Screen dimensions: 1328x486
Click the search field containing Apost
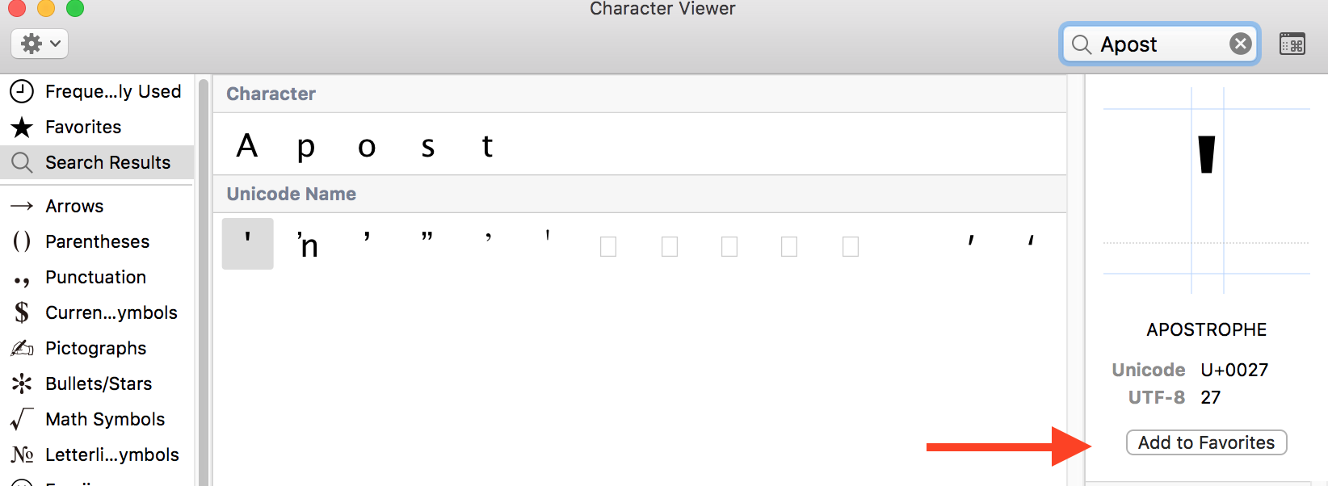pos(1155,44)
